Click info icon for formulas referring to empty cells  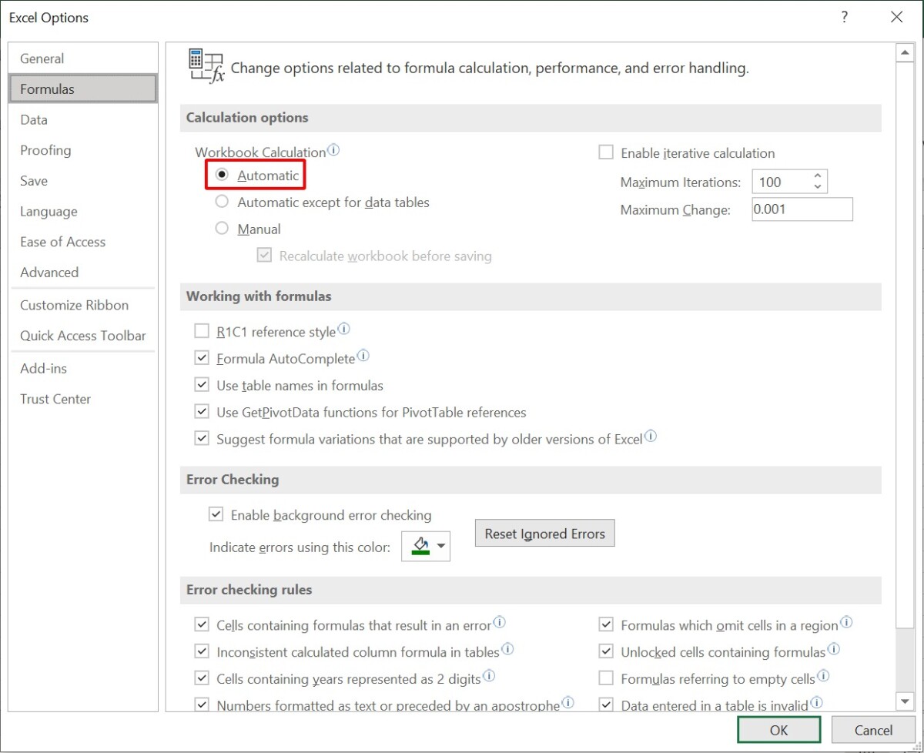coord(823,676)
